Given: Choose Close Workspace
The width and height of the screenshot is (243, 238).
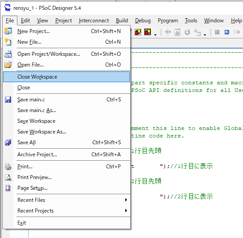Looking at the screenshot, I should click(66, 77).
